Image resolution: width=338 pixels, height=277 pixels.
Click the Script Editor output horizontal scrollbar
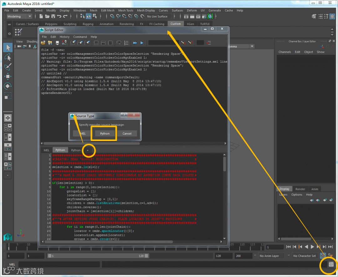coord(91,143)
